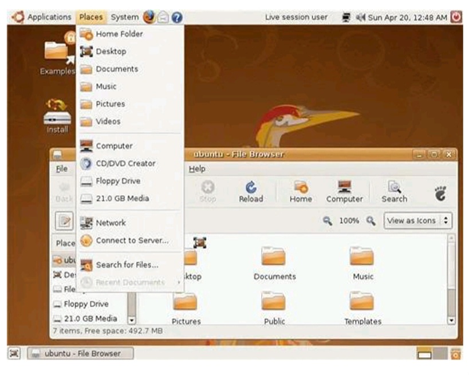Viewport: 469px width, 375px height.
Task: Click Show Desktop icon in bottom panel
Action: click(14, 353)
